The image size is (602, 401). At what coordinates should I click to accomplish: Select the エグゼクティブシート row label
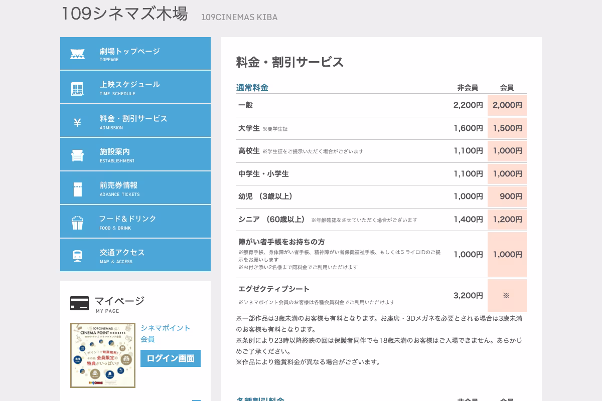[274, 289]
